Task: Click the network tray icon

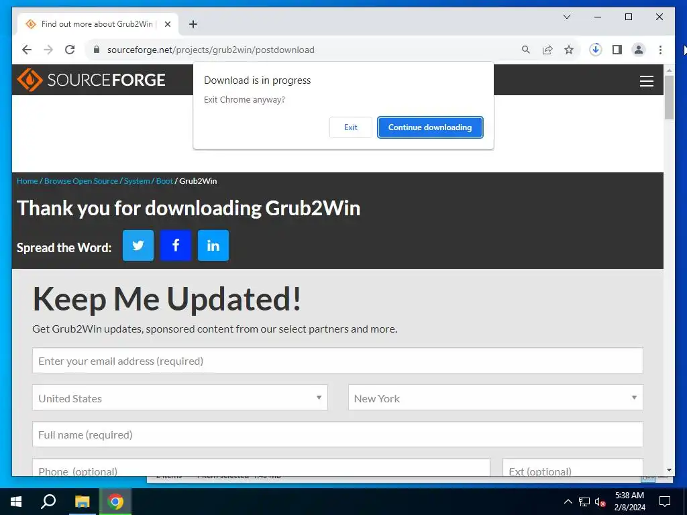Action: point(584,502)
